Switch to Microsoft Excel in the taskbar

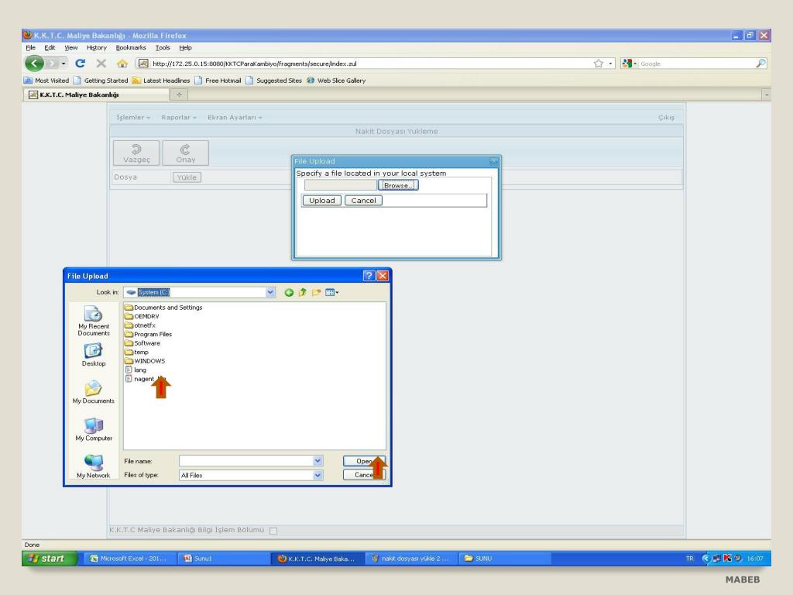click(x=129, y=559)
